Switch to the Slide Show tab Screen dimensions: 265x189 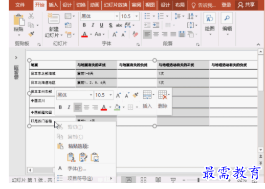point(116,5)
